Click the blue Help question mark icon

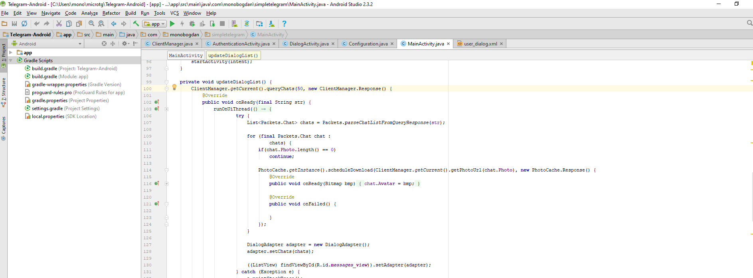(284, 24)
